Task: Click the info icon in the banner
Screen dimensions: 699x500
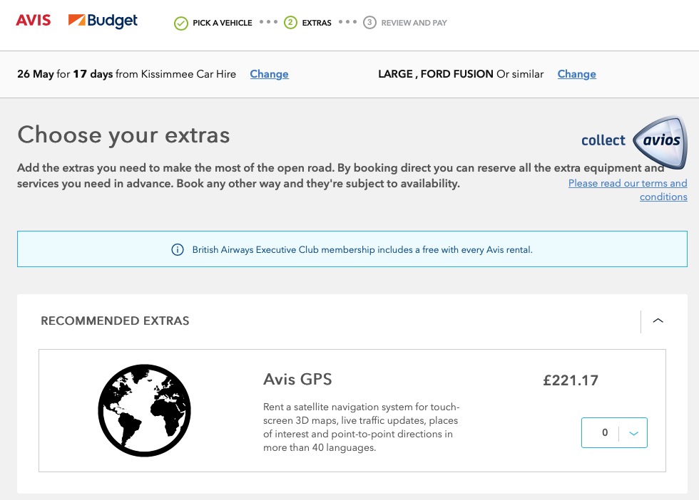Action: pos(178,250)
